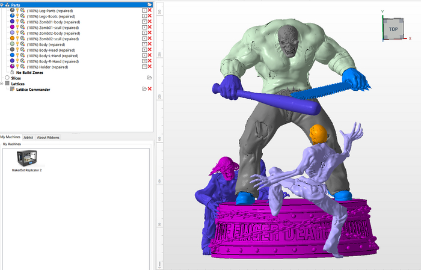Screen dimensions: 421x270
Task: Open render mode icon for Body-Head
Action: tap(23, 50)
